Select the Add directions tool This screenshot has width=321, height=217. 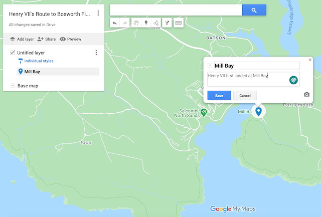[167, 23]
